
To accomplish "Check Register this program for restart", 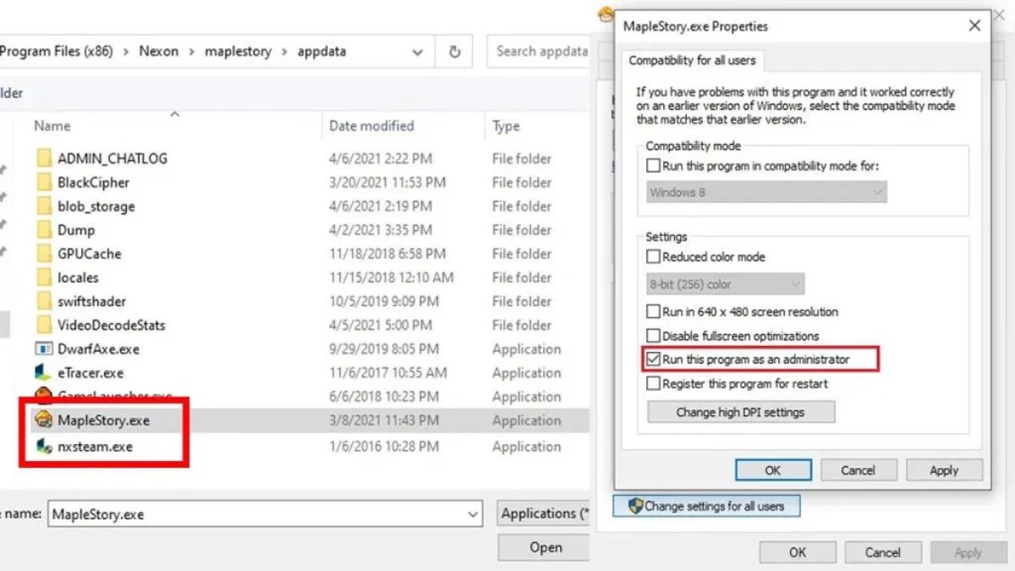I will pyautogui.click(x=653, y=383).
